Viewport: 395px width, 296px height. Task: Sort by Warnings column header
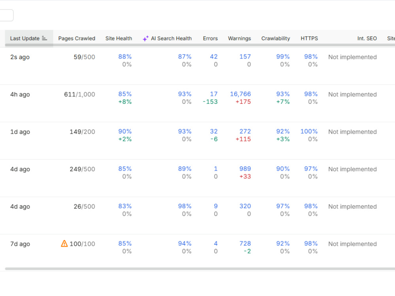tap(239, 38)
